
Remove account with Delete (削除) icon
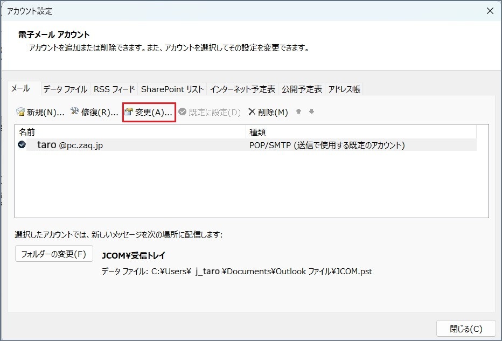(x=252, y=112)
